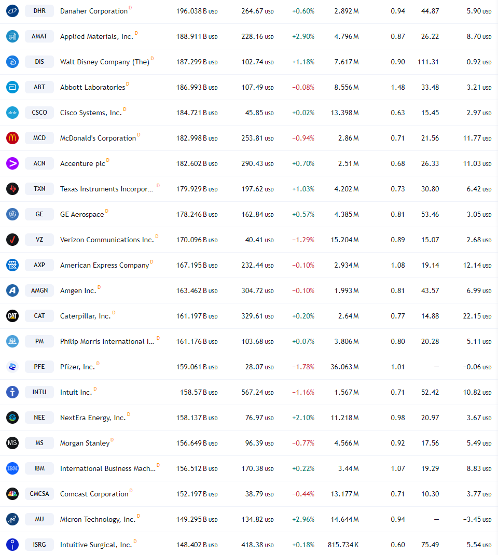Image resolution: width=498 pixels, height=555 pixels.
Task: Click Micron EPS value −3.45 USD
Action: click(477, 520)
